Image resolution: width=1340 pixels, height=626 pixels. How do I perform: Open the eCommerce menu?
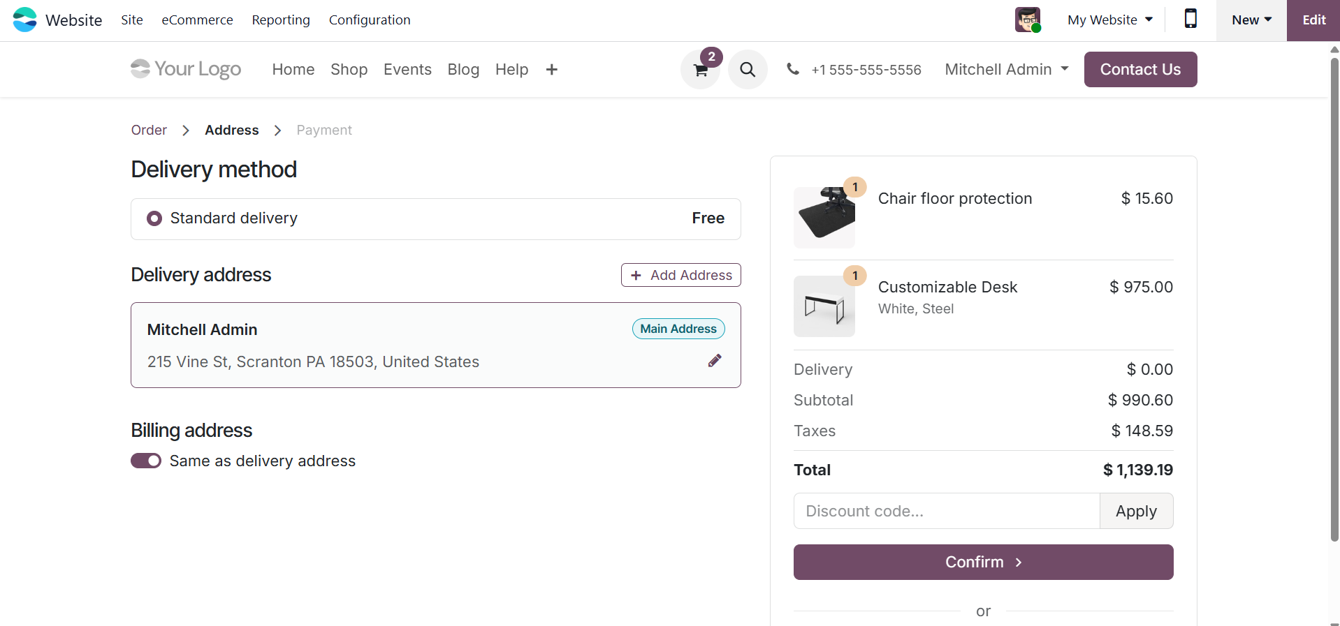click(x=197, y=20)
